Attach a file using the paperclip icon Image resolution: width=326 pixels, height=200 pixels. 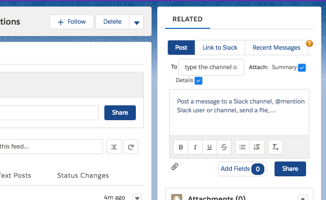tap(175, 167)
